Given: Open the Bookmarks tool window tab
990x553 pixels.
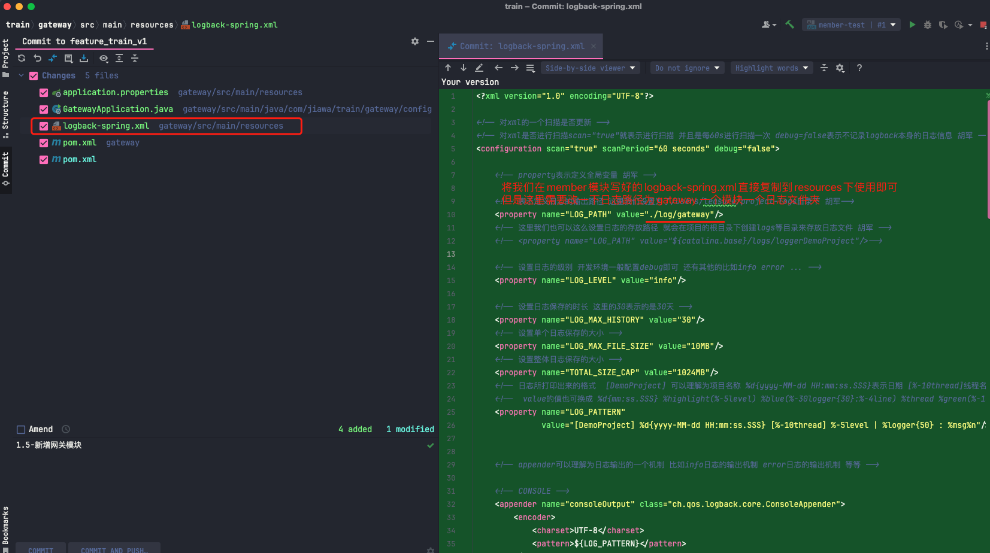Looking at the screenshot, I should point(5,528).
